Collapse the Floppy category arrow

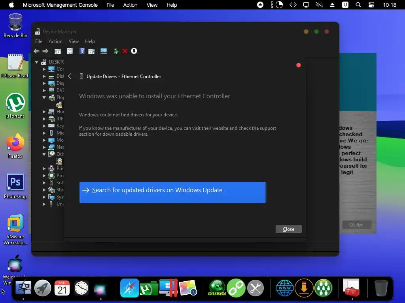(x=44, y=97)
